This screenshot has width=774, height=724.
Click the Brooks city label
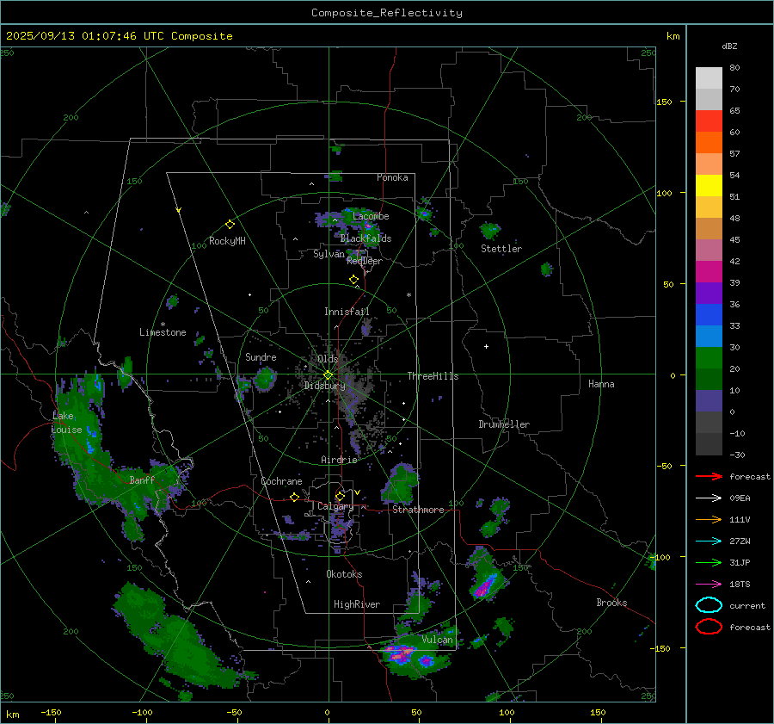click(x=611, y=603)
